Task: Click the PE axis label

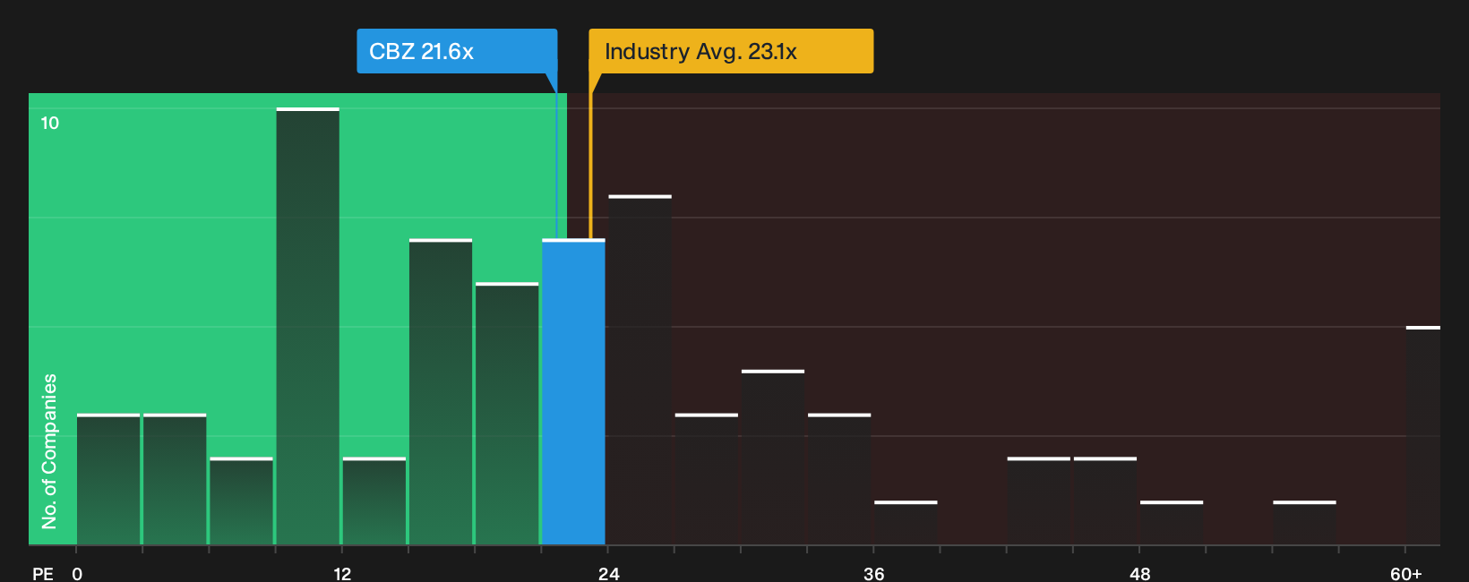Action: coord(43,573)
